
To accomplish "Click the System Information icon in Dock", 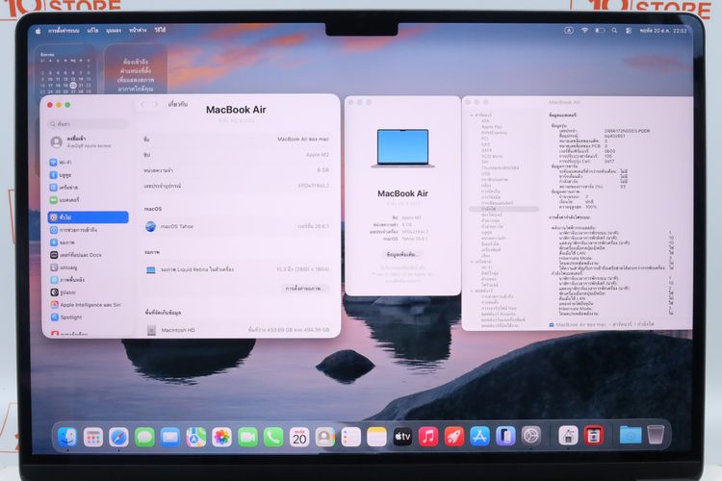I will pos(568,436).
